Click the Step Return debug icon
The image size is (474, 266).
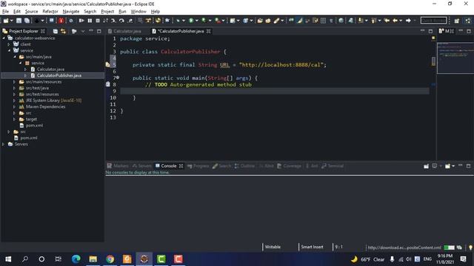pyautogui.click(x=130, y=21)
